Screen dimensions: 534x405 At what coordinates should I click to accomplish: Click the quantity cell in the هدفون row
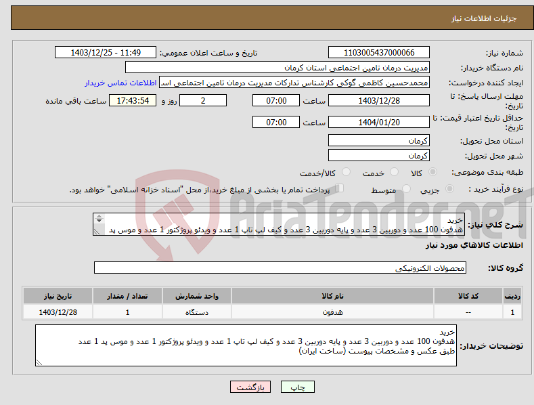(127, 312)
